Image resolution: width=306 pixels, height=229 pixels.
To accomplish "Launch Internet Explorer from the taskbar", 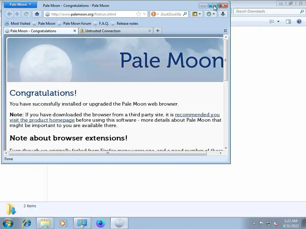I will point(27,223).
